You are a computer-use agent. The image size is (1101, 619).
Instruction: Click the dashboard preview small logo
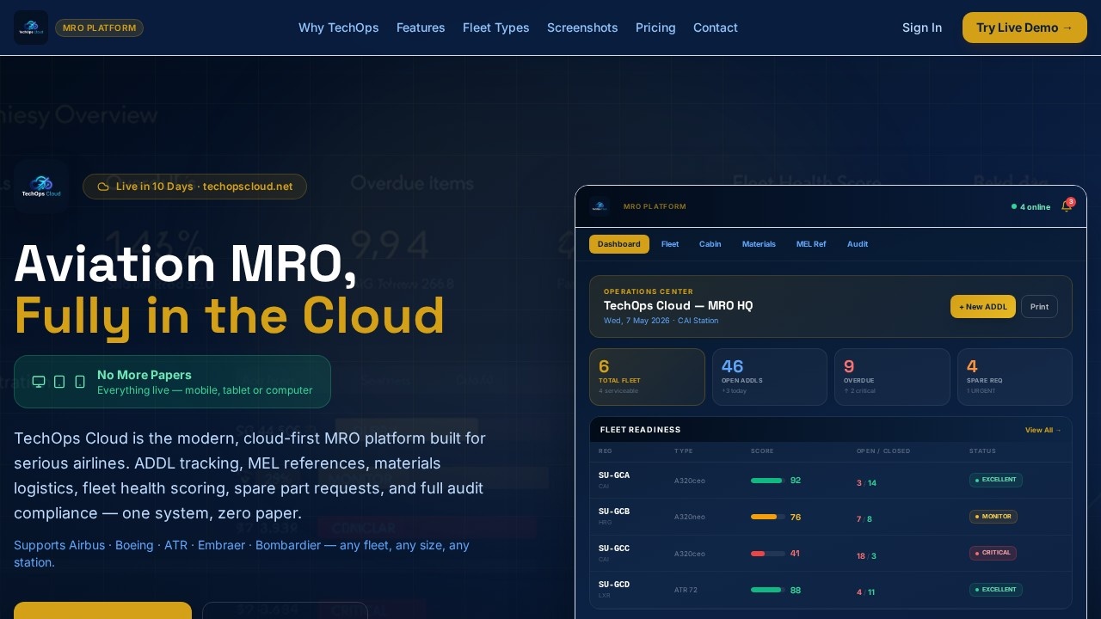600,206
